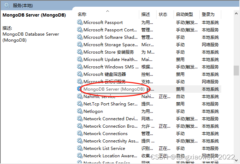Sort services by 名称 column header

pos(82,14)
